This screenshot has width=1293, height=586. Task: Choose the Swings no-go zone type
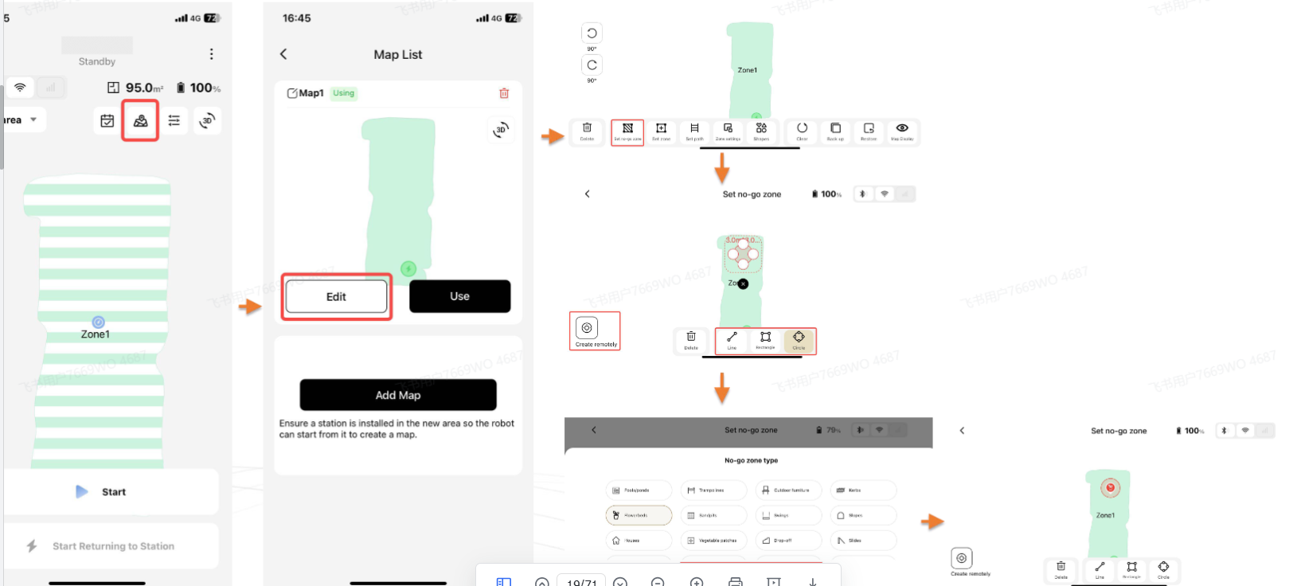point(788,515)
